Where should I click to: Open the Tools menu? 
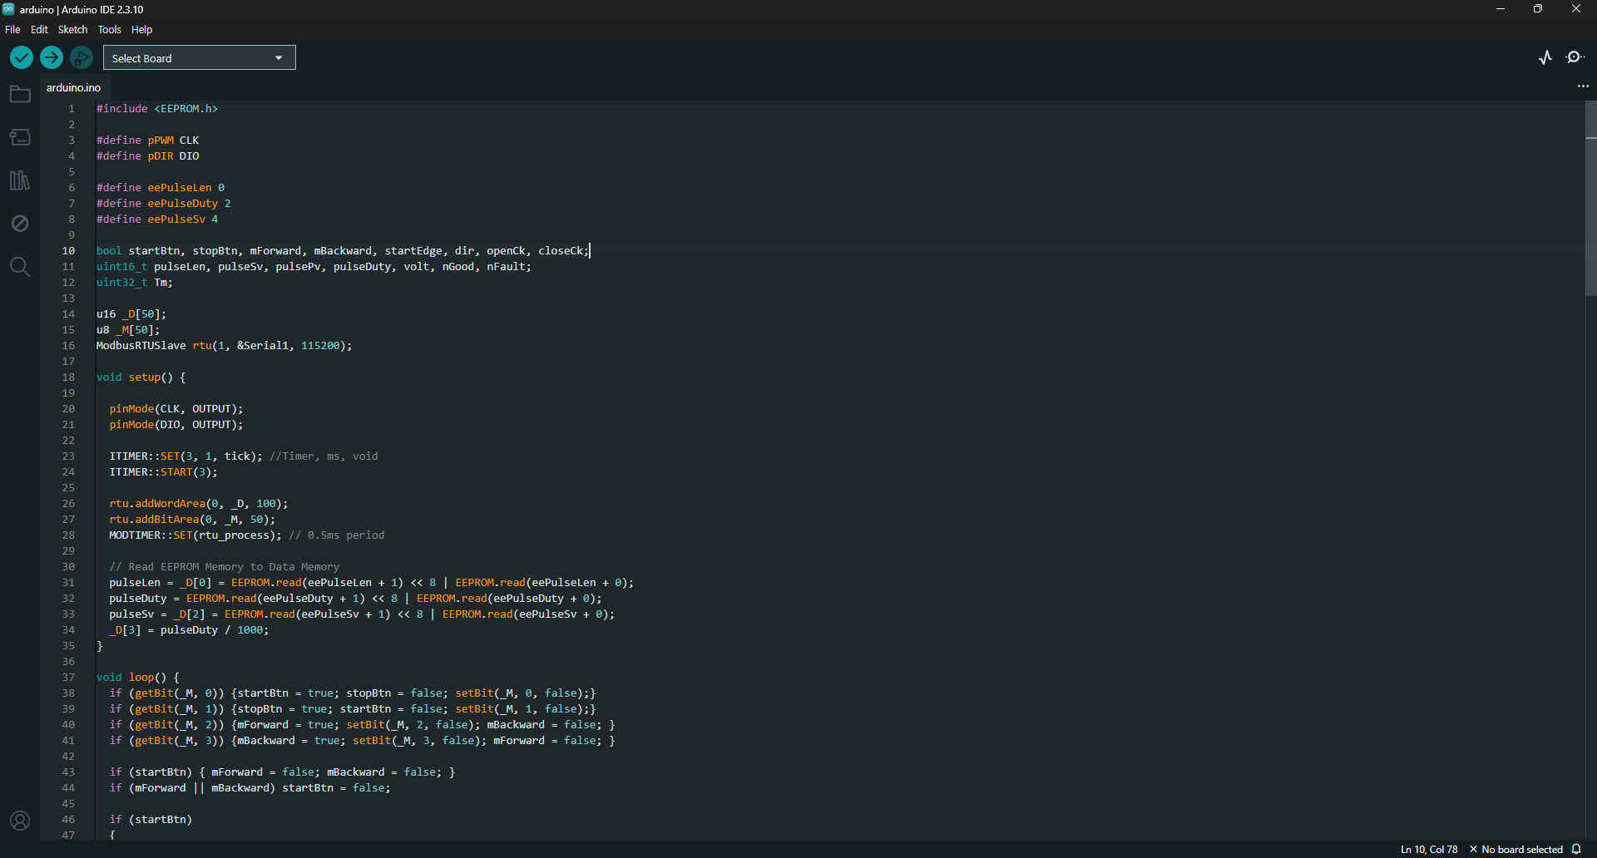pos(109,29)
